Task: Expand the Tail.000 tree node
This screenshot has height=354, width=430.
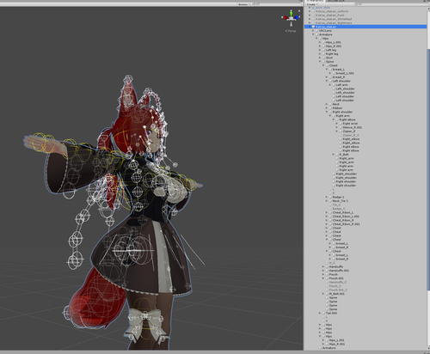Action: (320, 314)
